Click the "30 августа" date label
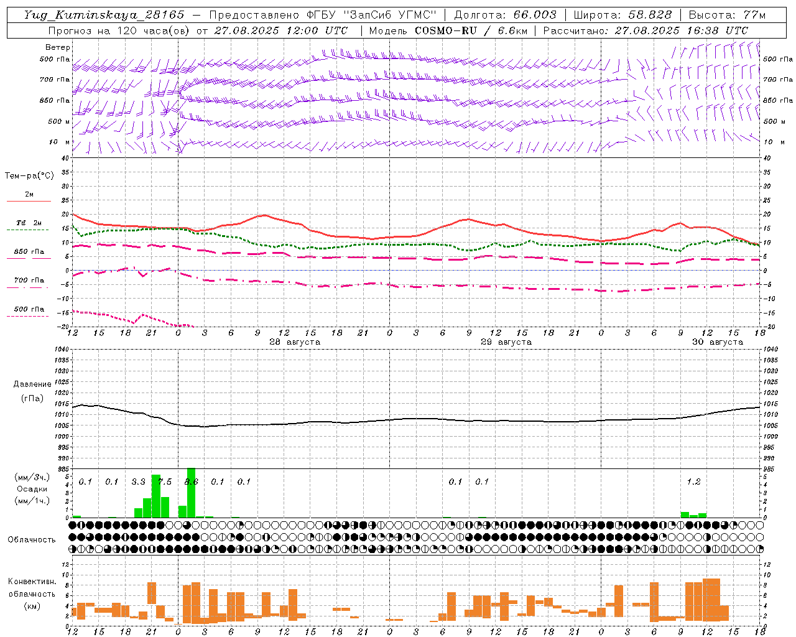796x637 pixels. pyautogui.click(x=718, y=342)
